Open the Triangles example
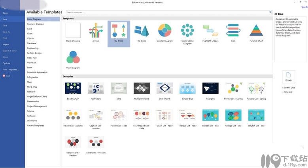 coord(210,88)
